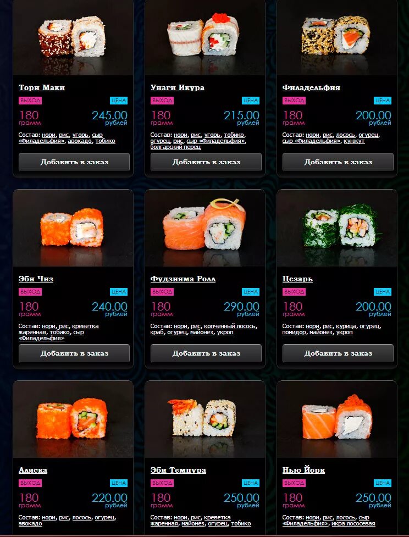Open the Унаги Икура title link
The width and height of the screenshot is (409, 537).
click(x=178, y=88)
